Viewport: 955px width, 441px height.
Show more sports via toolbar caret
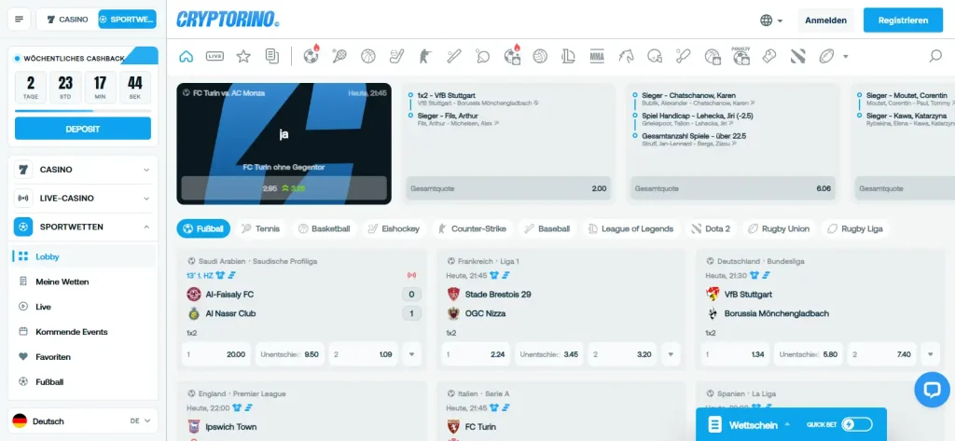click(845, 57)
